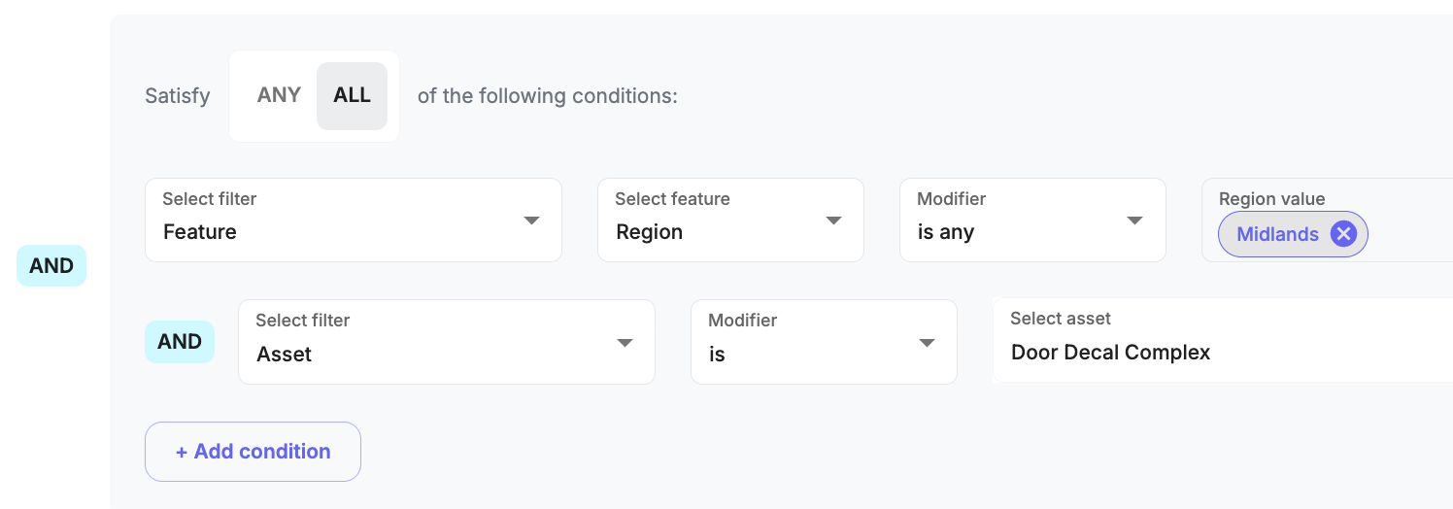
Task: Click the arrow next to 'is any'
Action: pyautogui.click(x=1134, y=221)
